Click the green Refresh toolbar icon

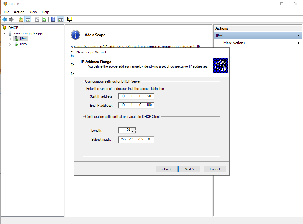click(44, 19)
